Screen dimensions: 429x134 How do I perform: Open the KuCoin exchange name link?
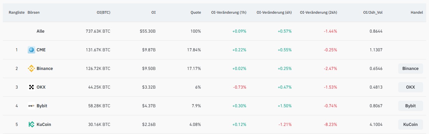click(44, 124)
